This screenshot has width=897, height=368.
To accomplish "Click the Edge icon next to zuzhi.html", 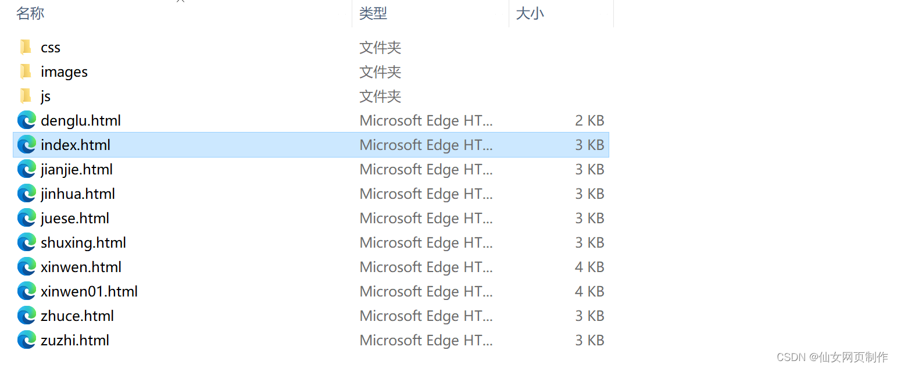I will [x=26, y=340].
